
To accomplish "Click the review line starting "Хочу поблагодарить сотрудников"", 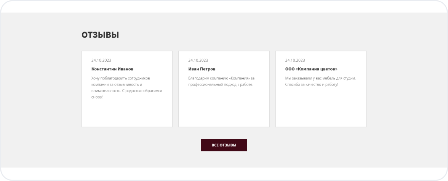I will point(121,78).
